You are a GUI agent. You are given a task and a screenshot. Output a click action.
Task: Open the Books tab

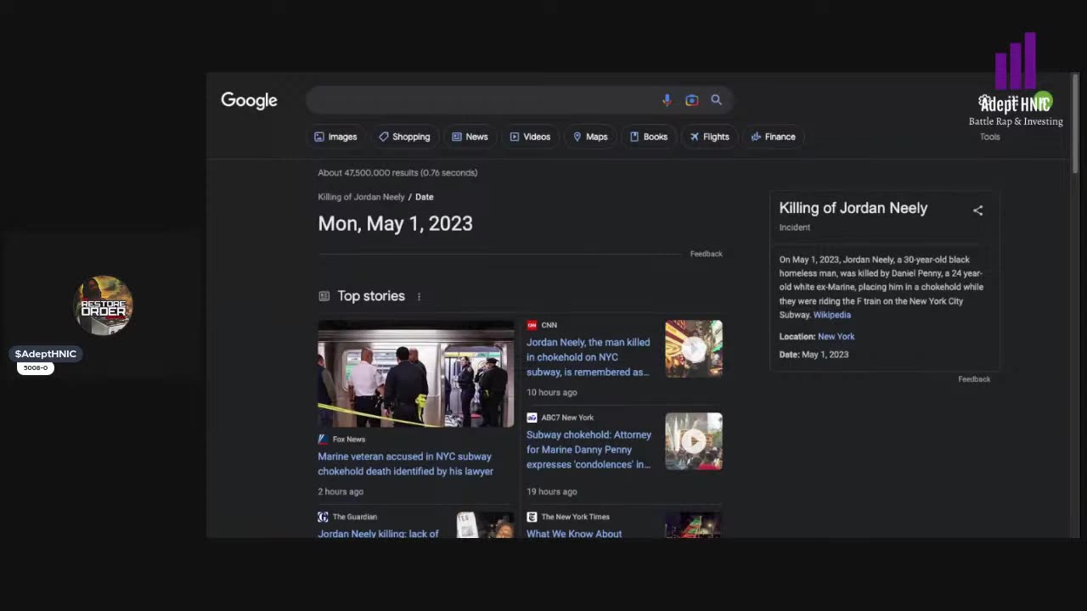pos(648,137)
